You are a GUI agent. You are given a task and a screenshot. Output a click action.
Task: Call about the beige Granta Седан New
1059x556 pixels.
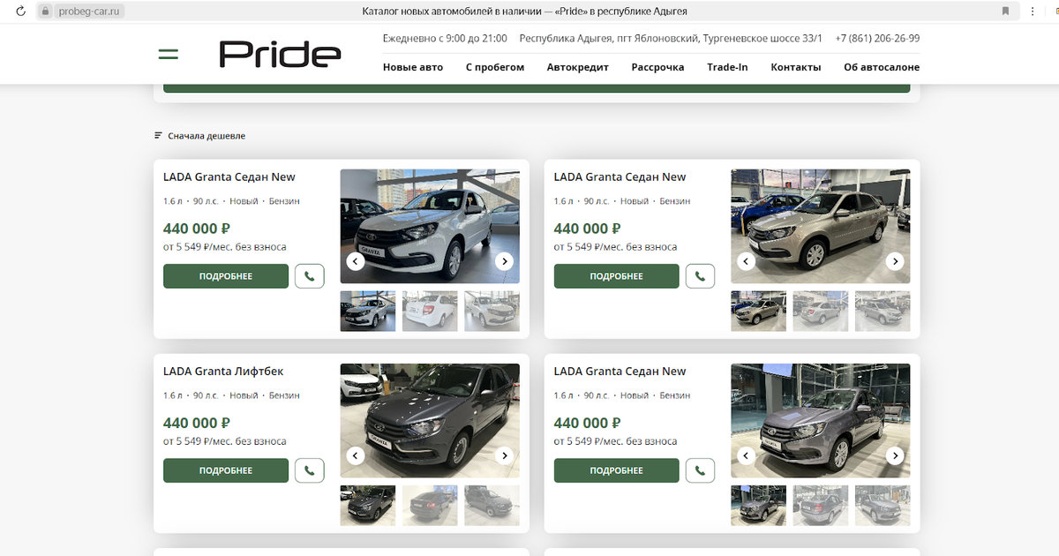(700, 276)
